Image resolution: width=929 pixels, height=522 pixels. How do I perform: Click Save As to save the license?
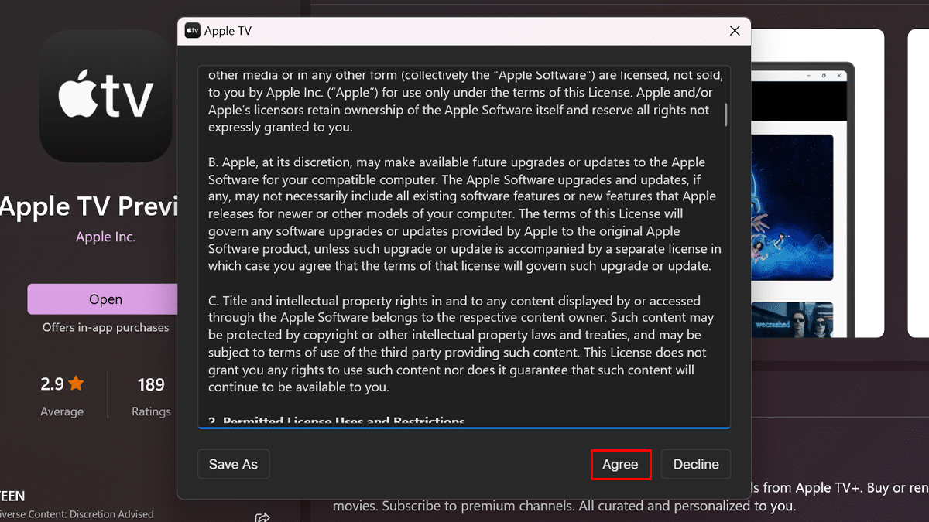pos(233,464)
